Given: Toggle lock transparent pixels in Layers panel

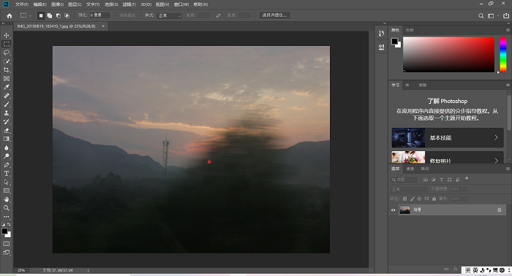Looking at the screenshot, I should [405, 199].
